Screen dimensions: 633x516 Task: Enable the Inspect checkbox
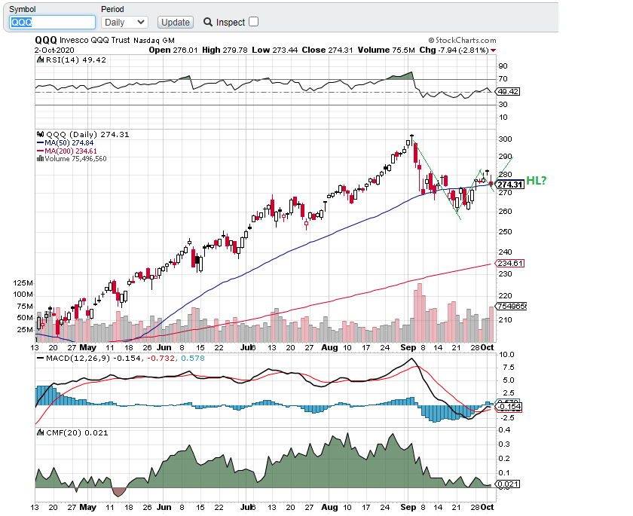[253, 22]
